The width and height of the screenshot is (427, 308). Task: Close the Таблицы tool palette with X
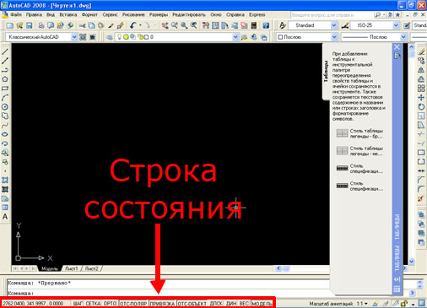397,47
